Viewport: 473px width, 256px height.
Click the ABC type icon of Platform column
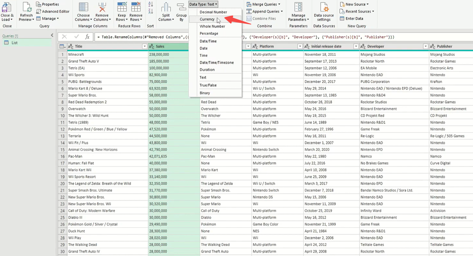pyautogui.click(x=255, y=46)
